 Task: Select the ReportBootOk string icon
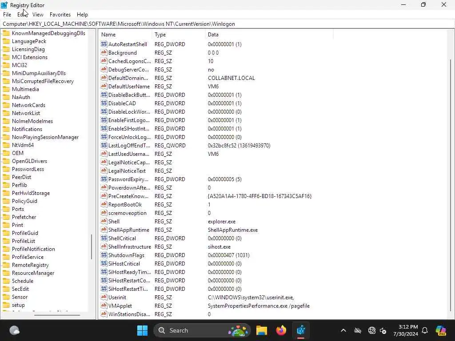pyautogui.click(x=104, y=204)
